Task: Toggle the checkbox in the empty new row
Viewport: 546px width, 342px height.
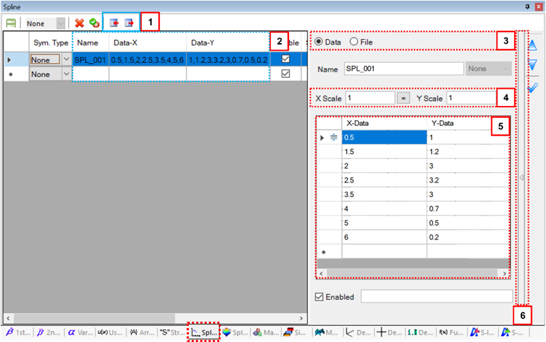Action: [286, 73]
